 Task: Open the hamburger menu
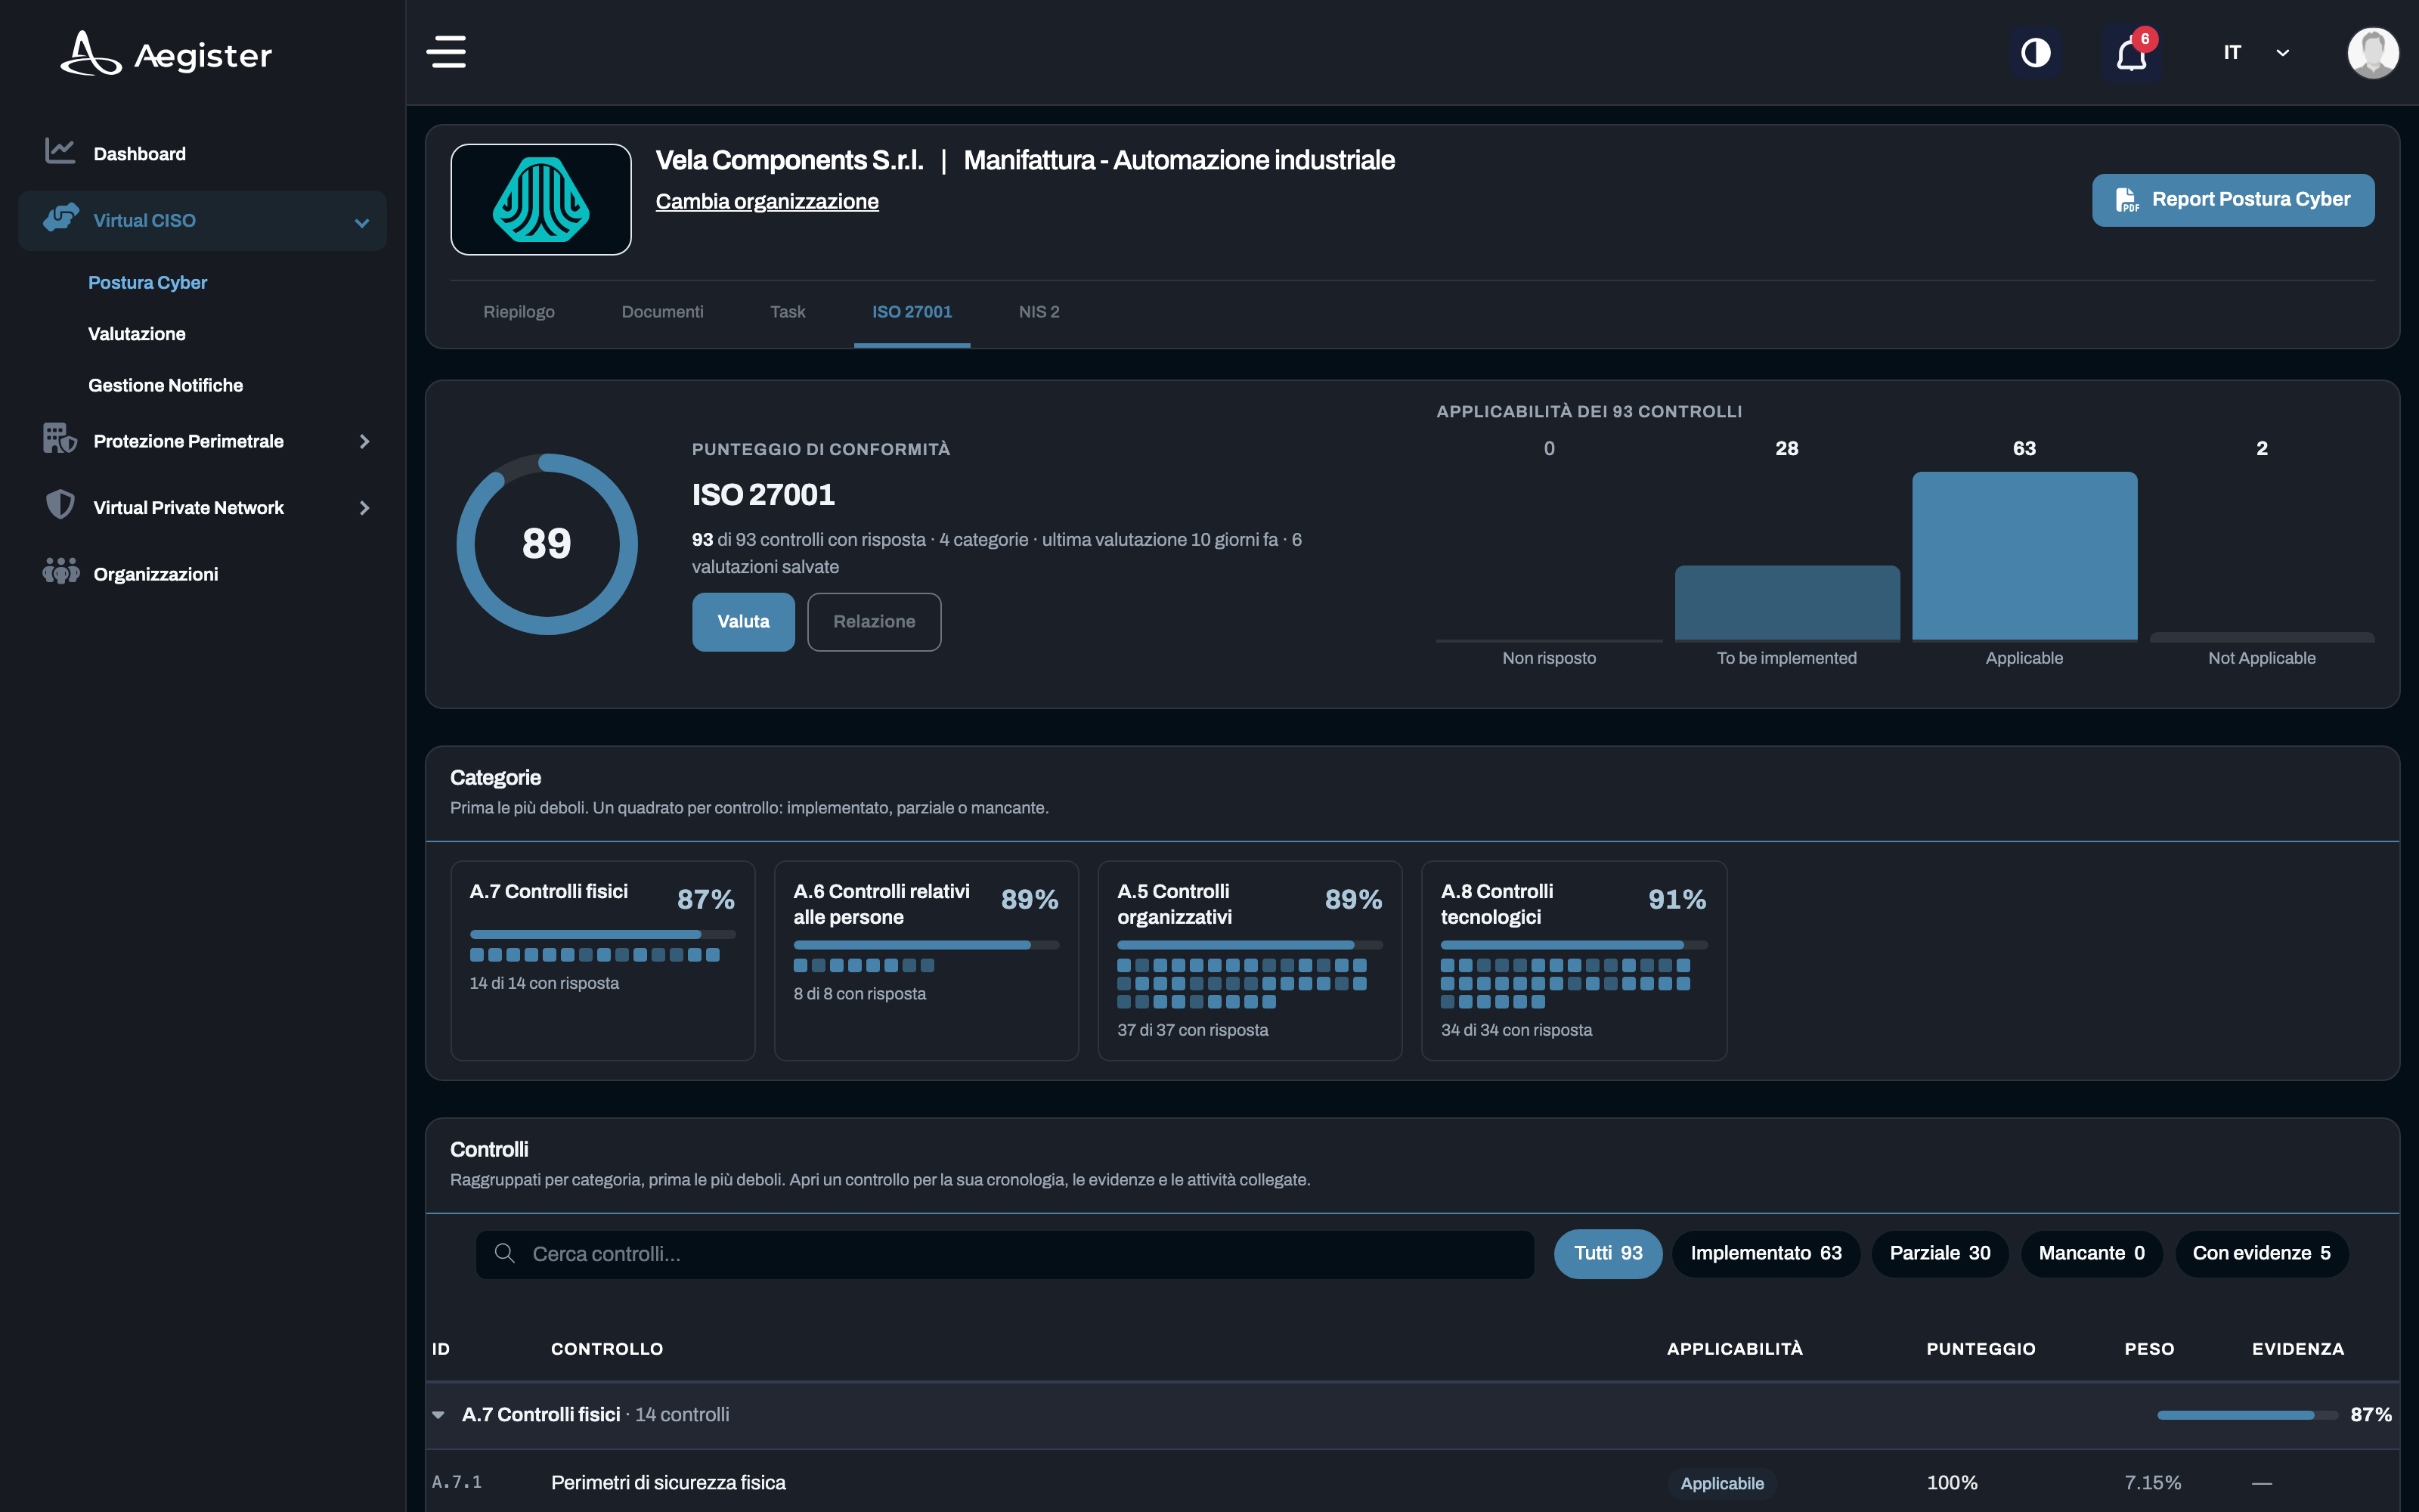pos(446,52)
